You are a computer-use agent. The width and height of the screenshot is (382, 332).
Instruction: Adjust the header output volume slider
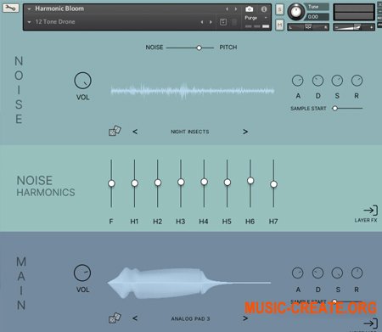tap(354, 27)
